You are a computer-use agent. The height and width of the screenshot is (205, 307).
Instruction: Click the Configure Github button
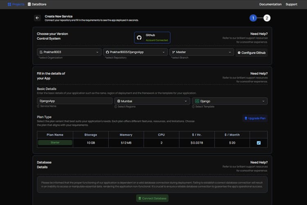[251, 52]
